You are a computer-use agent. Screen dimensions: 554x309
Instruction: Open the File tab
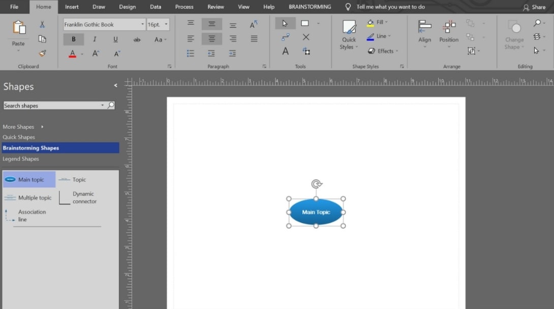pyautogui.click(x=14, y=7)
